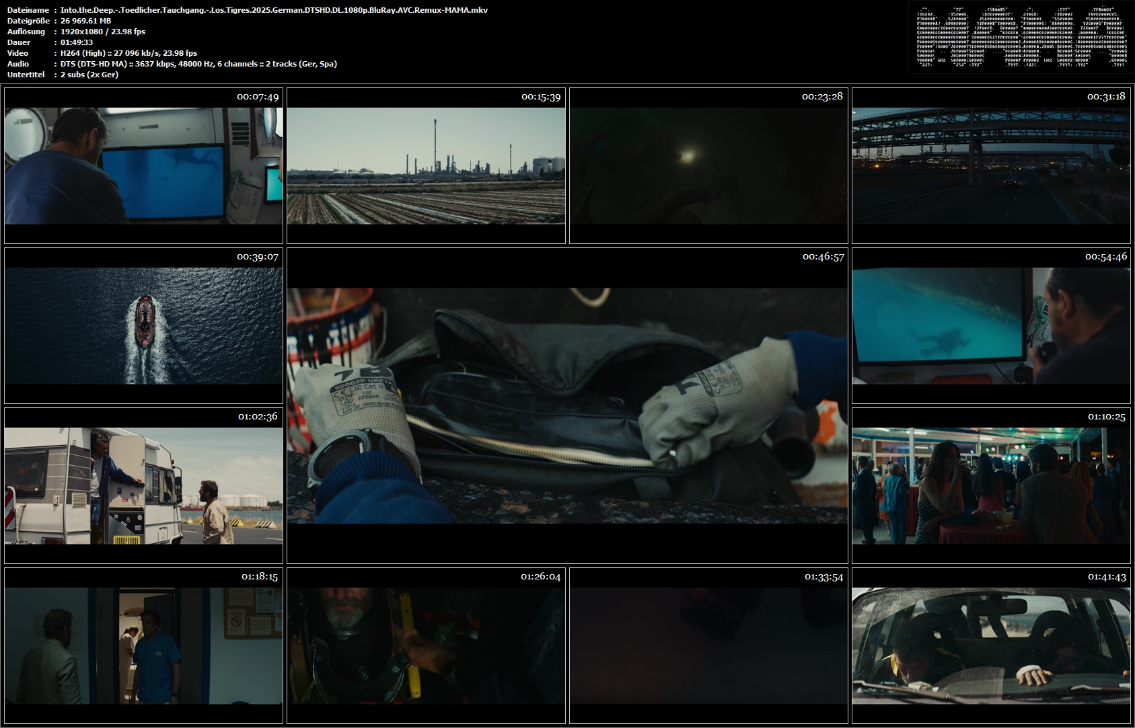Open the diver-on-monitor thumbnail at 00:54:46
This screenshot has width=1135, height=728.
click(991, 326)
